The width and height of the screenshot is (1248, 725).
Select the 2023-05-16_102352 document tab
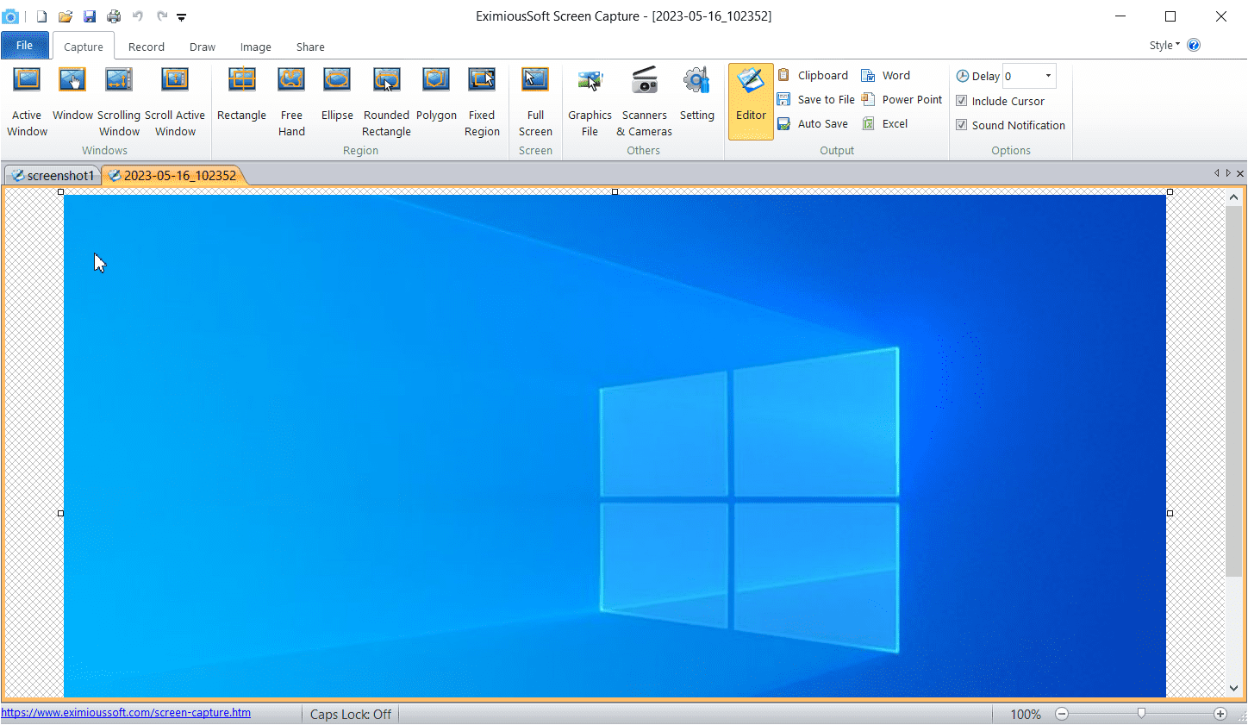[x=174, y=175]
